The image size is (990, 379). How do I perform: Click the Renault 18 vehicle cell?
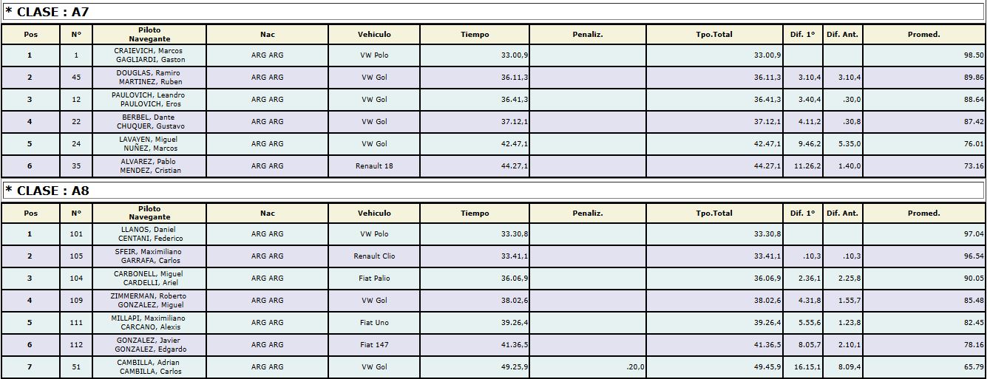[374, 166]
